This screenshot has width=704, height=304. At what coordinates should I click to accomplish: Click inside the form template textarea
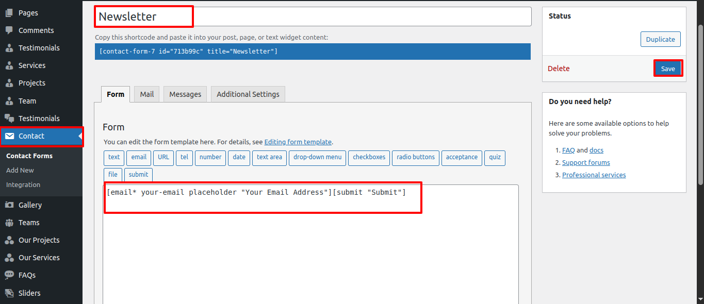[310, 245]
